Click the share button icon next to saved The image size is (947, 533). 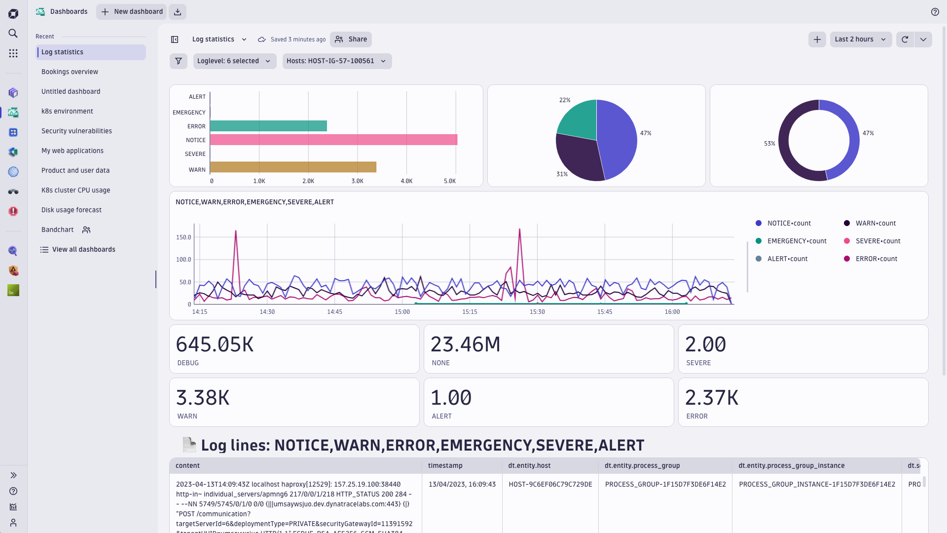click(x=338, y=39)
